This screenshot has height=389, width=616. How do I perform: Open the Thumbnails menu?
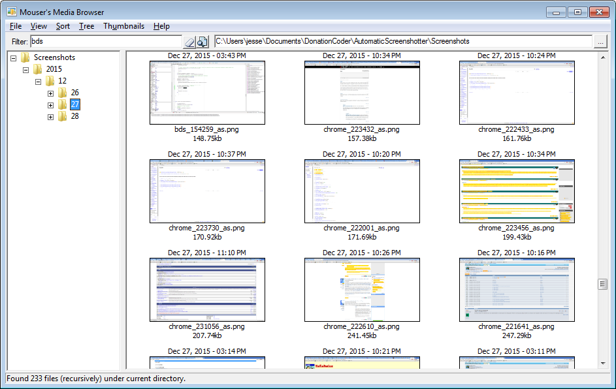[123, 26]
